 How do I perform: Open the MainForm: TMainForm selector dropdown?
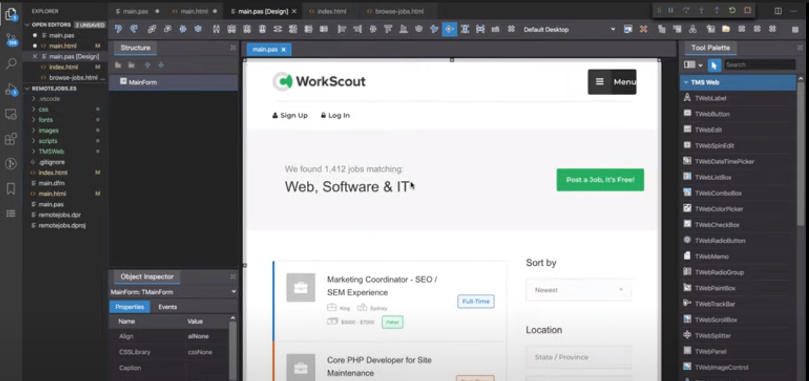pos(233,292)
